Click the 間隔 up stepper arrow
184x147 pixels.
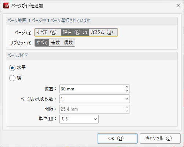tap(127, 107)
